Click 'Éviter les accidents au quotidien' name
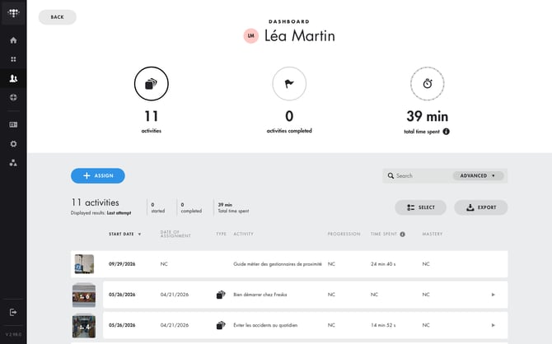The width and height of the screenshot is (552, 344). coord(265,325)
